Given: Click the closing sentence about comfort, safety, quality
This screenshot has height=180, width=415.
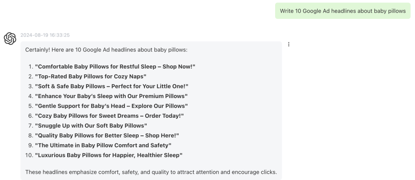Looking at the screenshot, I should click(x=151, y=172).
